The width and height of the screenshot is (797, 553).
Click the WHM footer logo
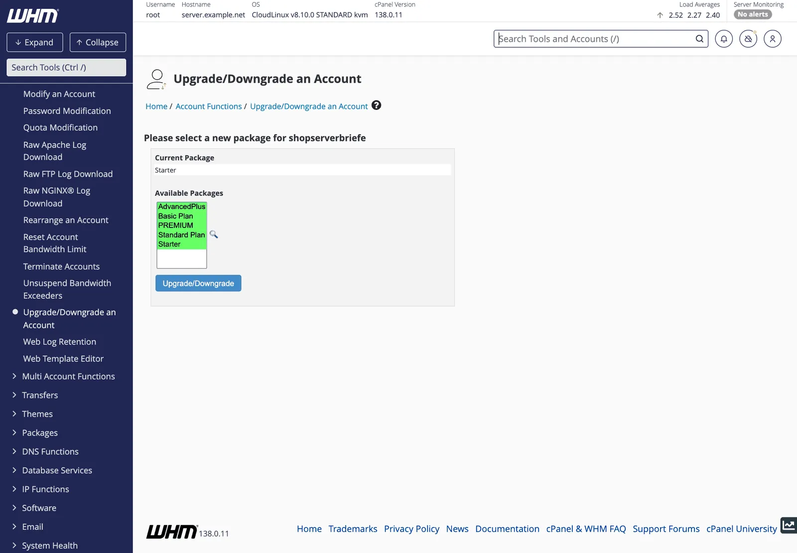pos(172,532)
